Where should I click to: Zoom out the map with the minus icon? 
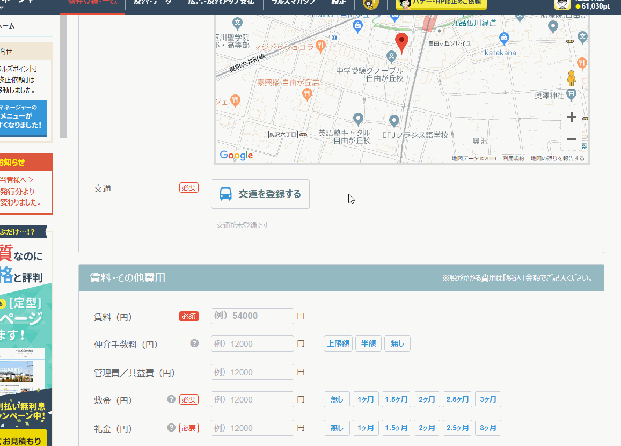[571, 139]
